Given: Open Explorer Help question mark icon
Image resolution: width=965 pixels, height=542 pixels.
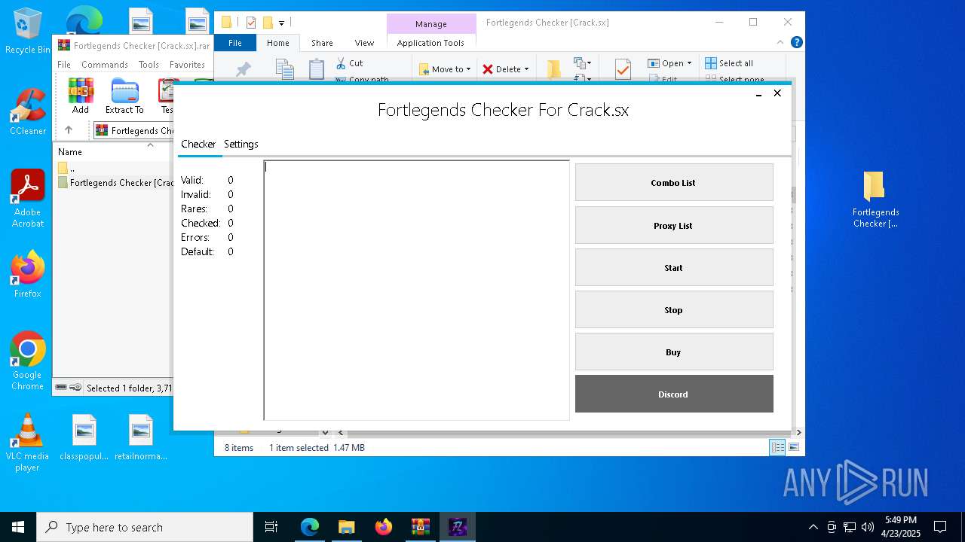Looking at the screenshot, I should coord(797,43).
